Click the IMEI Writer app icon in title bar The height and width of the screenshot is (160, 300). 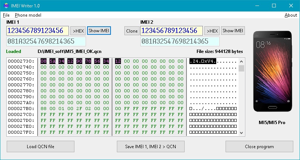coord(6,6)
